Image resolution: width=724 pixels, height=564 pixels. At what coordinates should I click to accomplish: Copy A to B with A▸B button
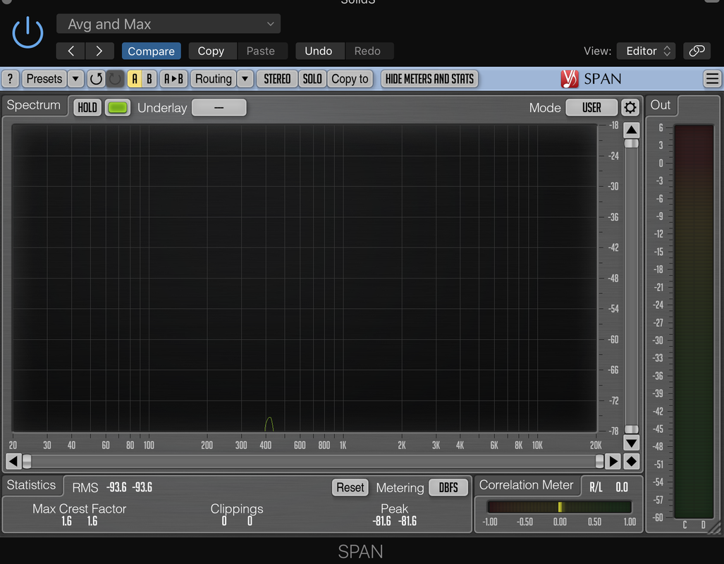(x=173, y=79)
